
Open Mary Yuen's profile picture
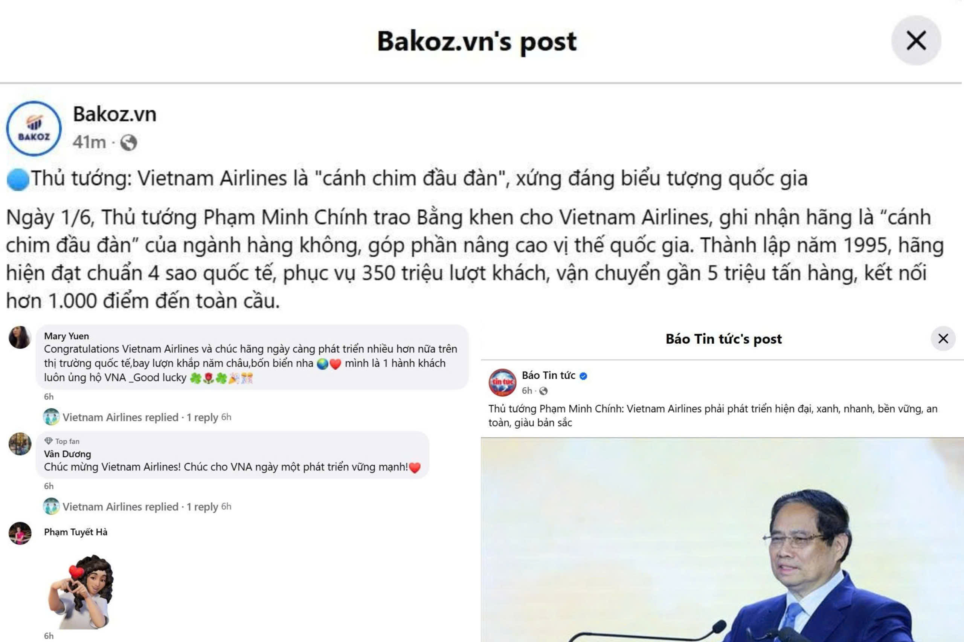[20, 337]
